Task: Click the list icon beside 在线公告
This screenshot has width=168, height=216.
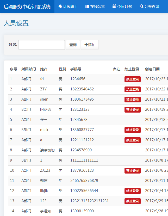Action: pyautogui.click(x=87, y=7)
